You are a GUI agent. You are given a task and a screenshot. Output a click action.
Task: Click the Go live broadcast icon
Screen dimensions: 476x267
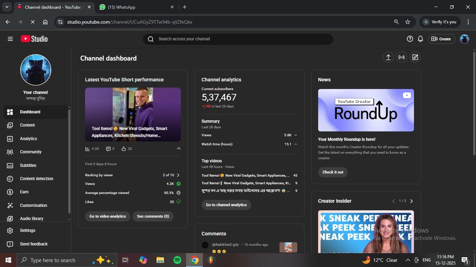coord(401,57)
